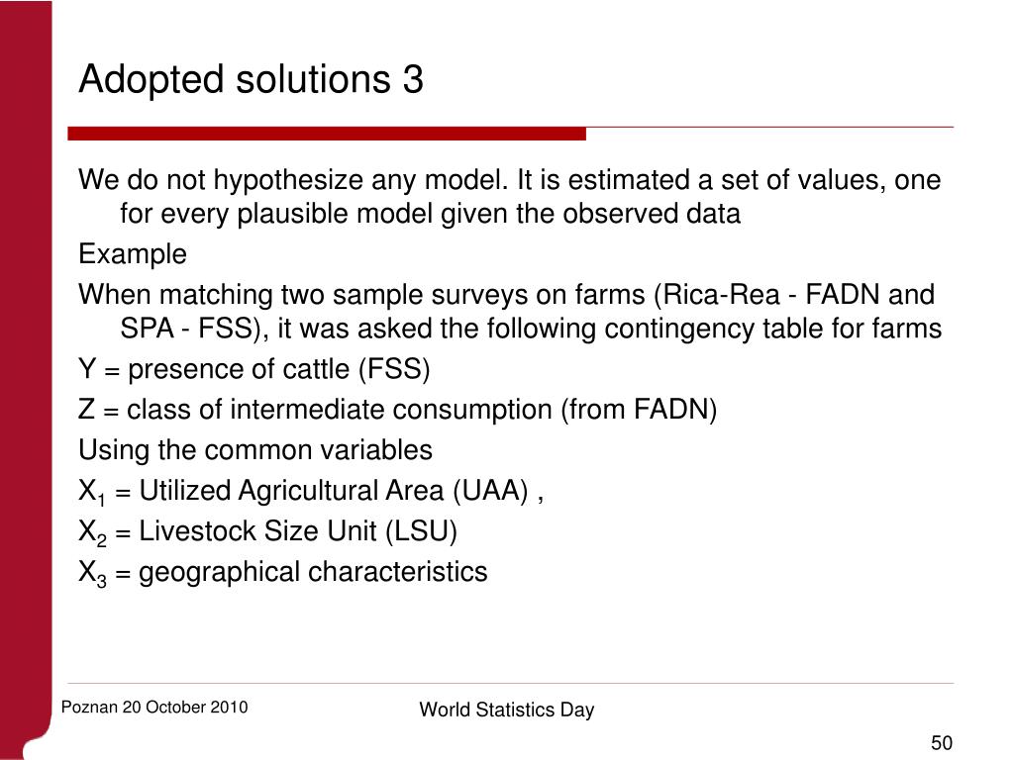
Task: Click the 'When matching two sample surveys' line
Action: (x=506, y=295)
